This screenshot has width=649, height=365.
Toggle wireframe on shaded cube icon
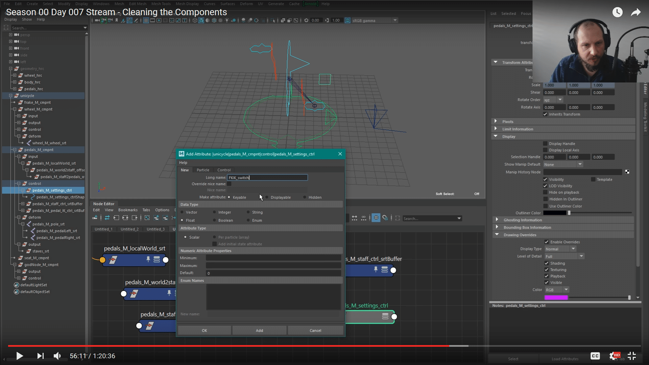[214, 20]
